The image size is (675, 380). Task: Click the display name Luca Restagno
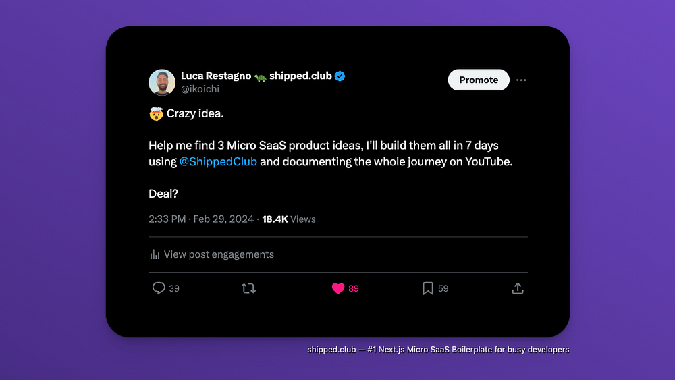coord(216,76)
